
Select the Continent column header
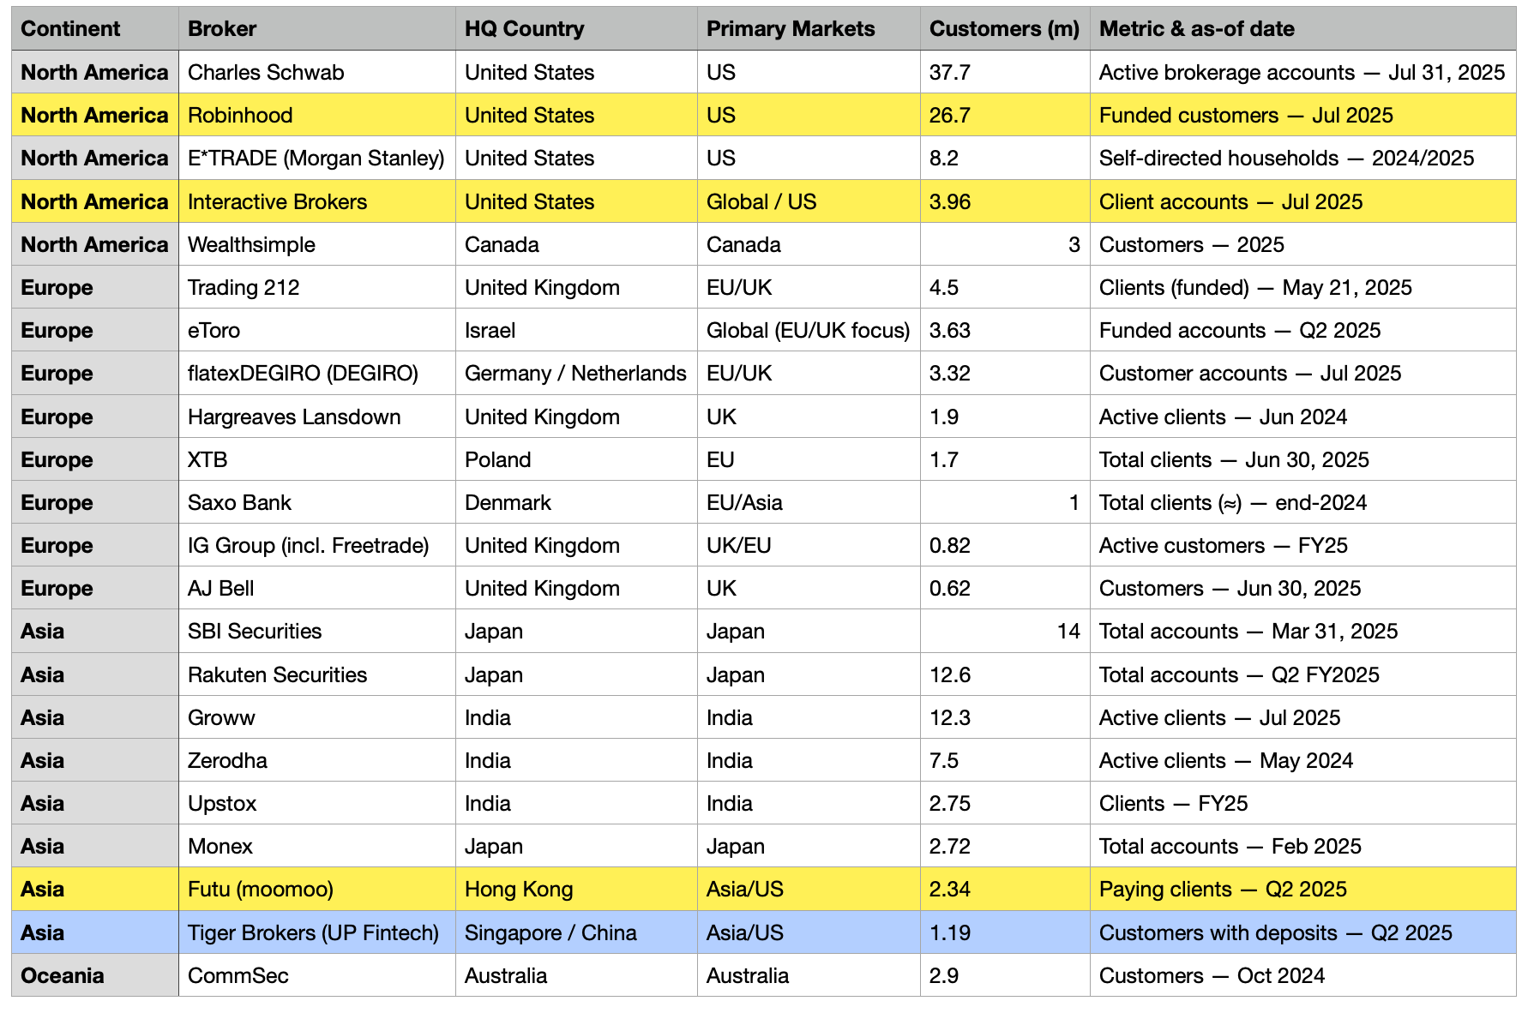(x=95, y=28)
